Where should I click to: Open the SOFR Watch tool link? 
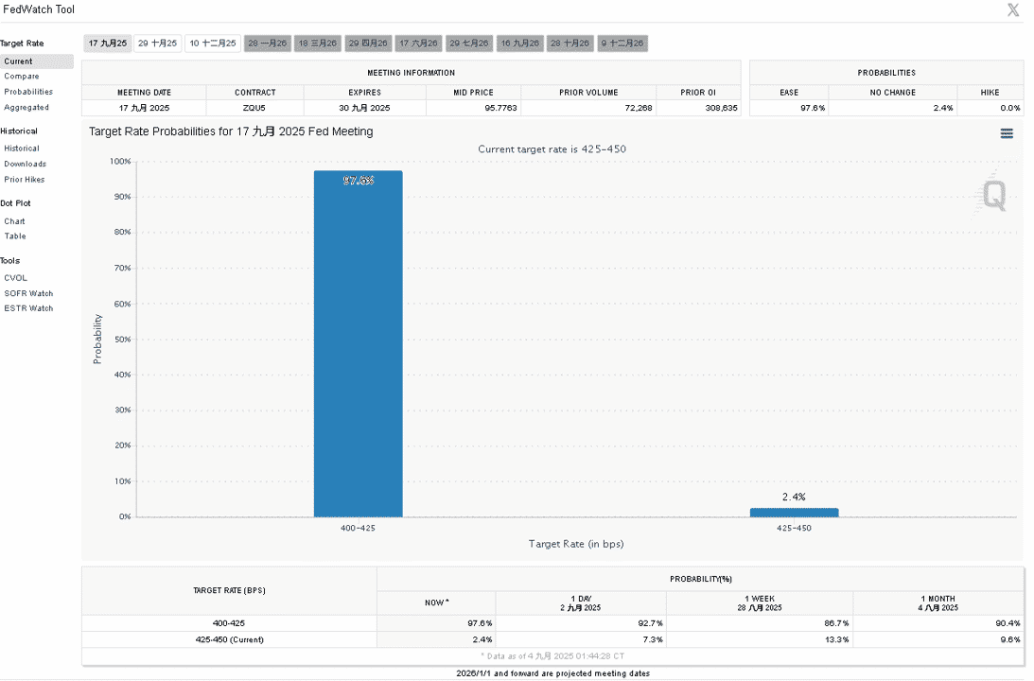[x=28, y=293]
